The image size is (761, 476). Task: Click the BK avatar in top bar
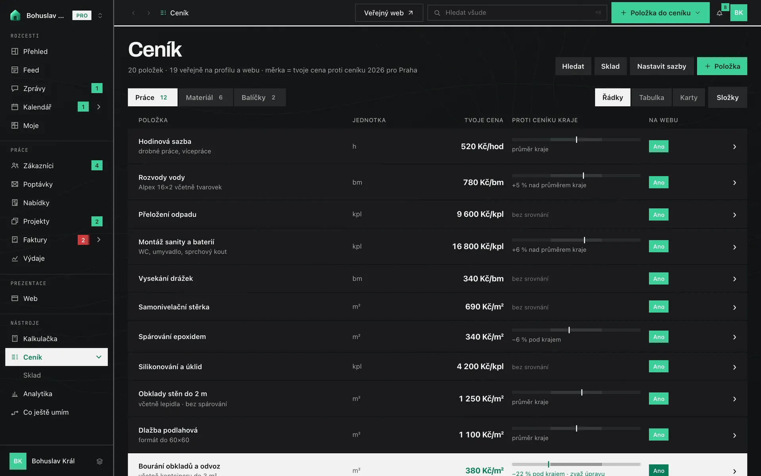pos(738,13)
